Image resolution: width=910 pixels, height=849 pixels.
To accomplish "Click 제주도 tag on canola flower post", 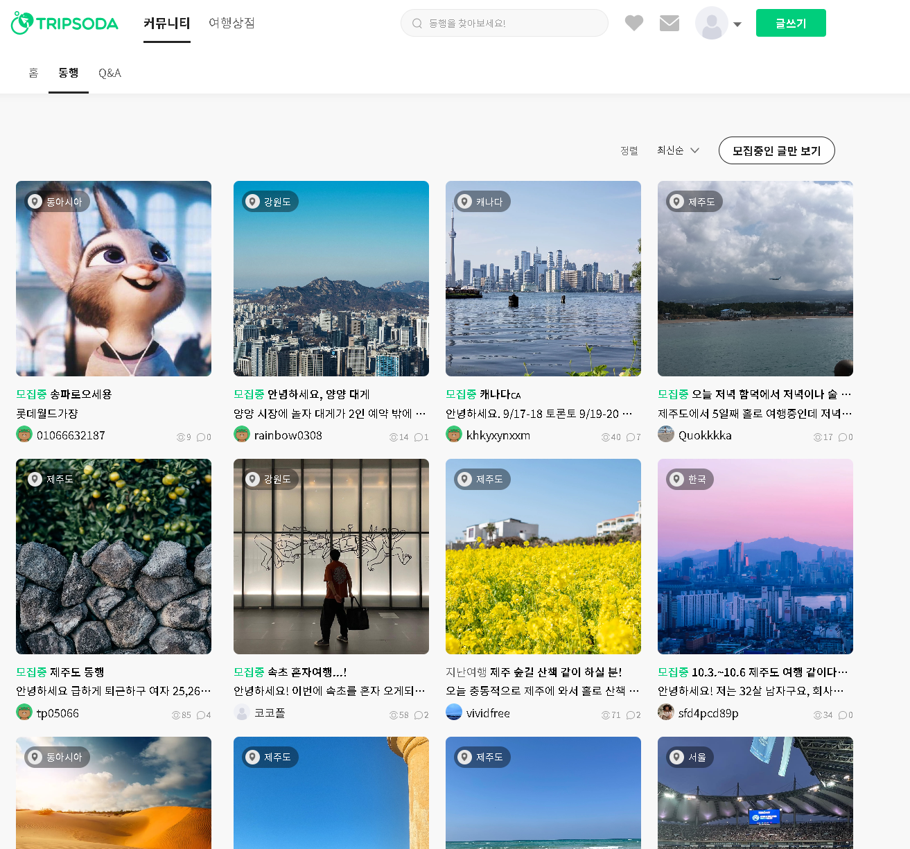I will coord(482,480).
